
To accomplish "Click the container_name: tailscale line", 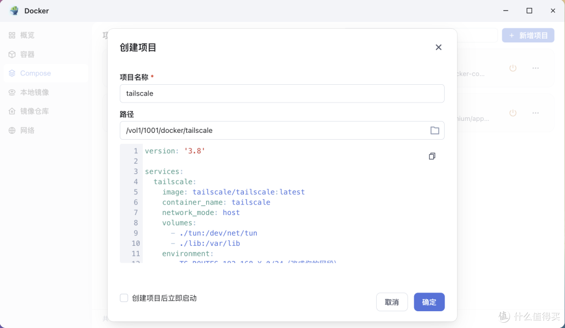I will (216, 202).
